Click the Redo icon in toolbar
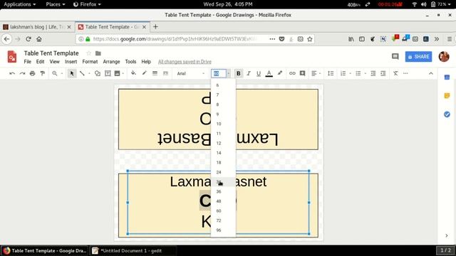This screenshot has height=256, width=456. (x=22, y=73)
